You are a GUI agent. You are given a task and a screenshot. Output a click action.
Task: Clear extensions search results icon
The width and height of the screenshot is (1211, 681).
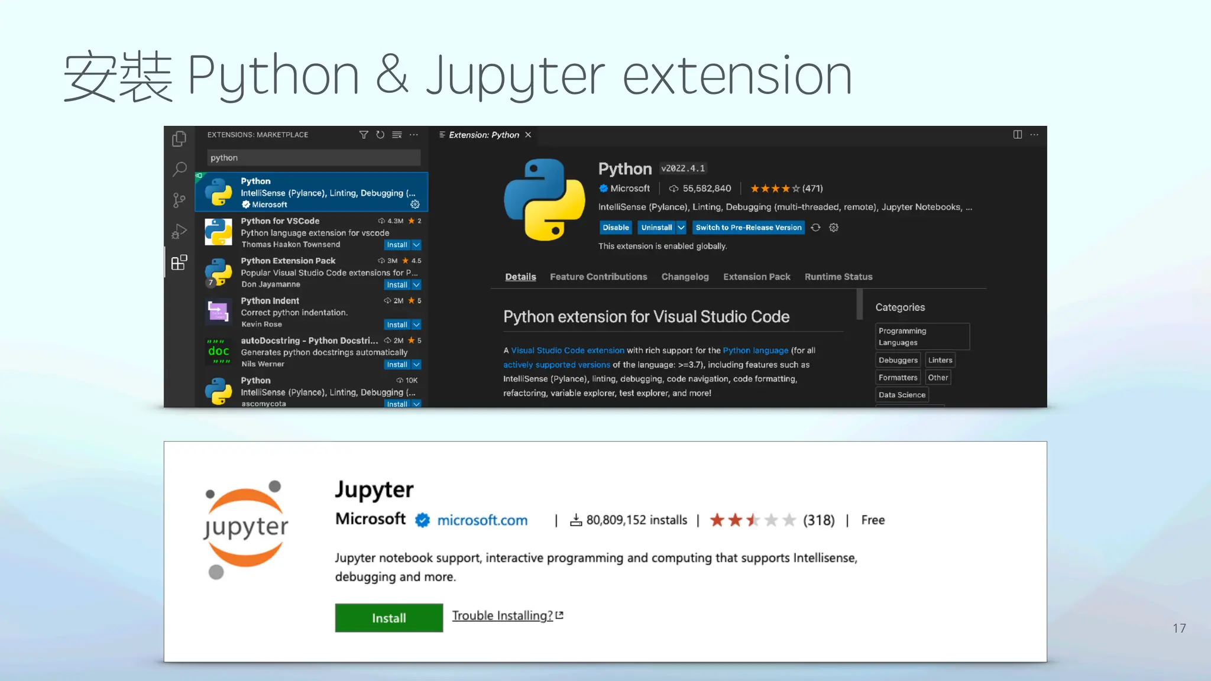pos(397,135)
